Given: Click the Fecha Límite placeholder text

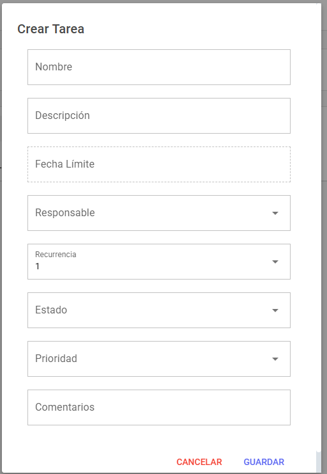Looking at the screenshot, I should [65, 164].
